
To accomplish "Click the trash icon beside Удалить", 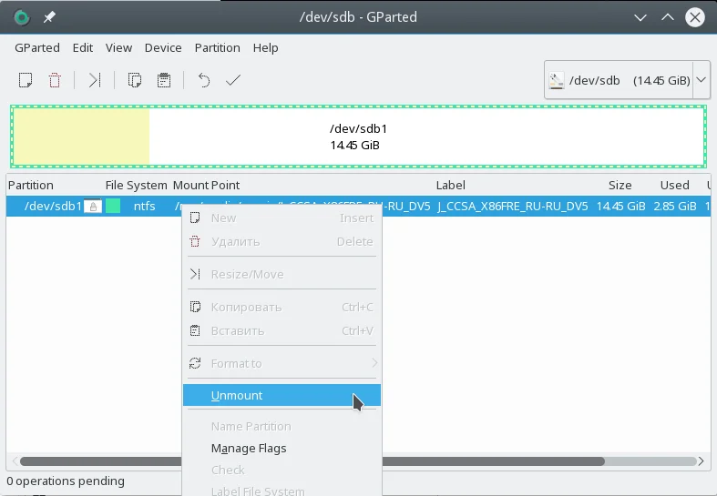I will (195, 241).
